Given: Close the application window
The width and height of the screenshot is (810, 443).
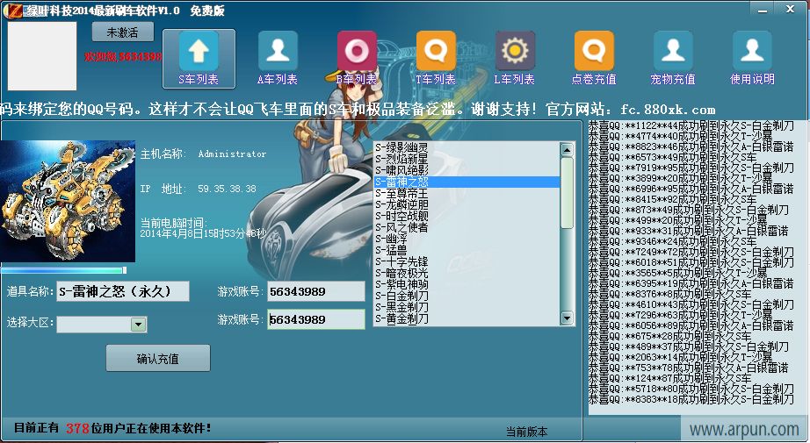Looking at the screenshot, I should [791, 10].
